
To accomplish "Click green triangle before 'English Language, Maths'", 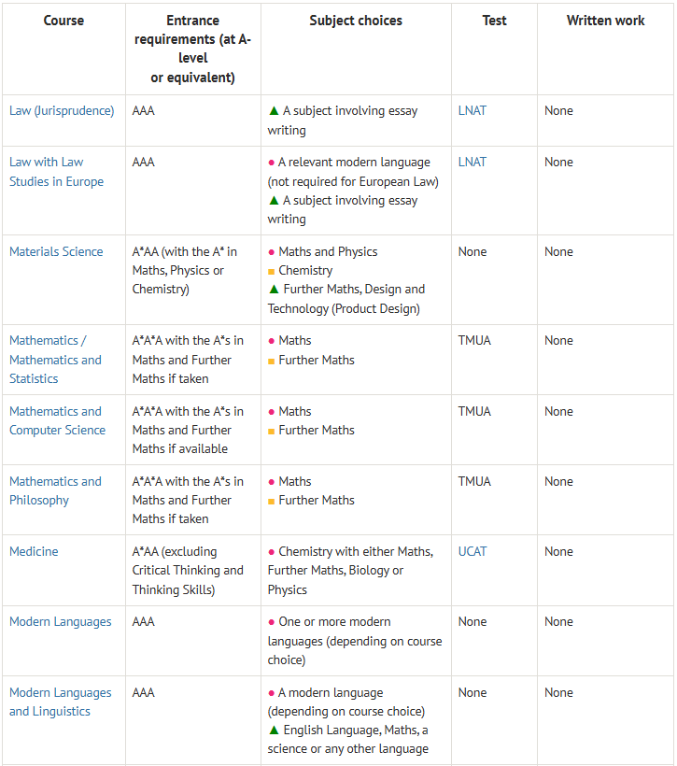I will [x=274, y=730].
